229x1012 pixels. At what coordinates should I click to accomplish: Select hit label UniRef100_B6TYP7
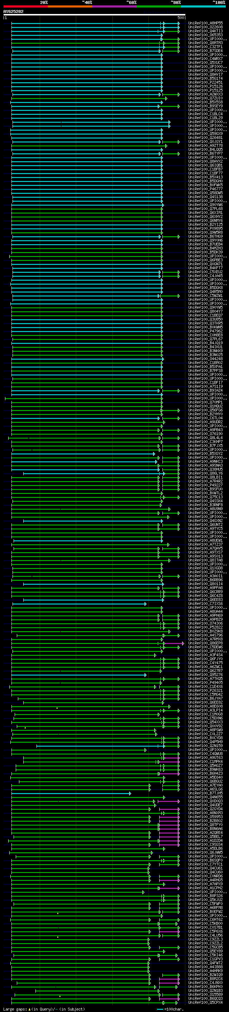(205, 153)
